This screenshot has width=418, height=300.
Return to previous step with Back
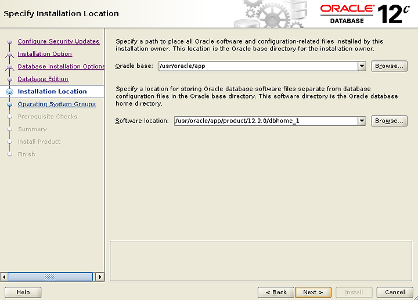click(276, 292)
